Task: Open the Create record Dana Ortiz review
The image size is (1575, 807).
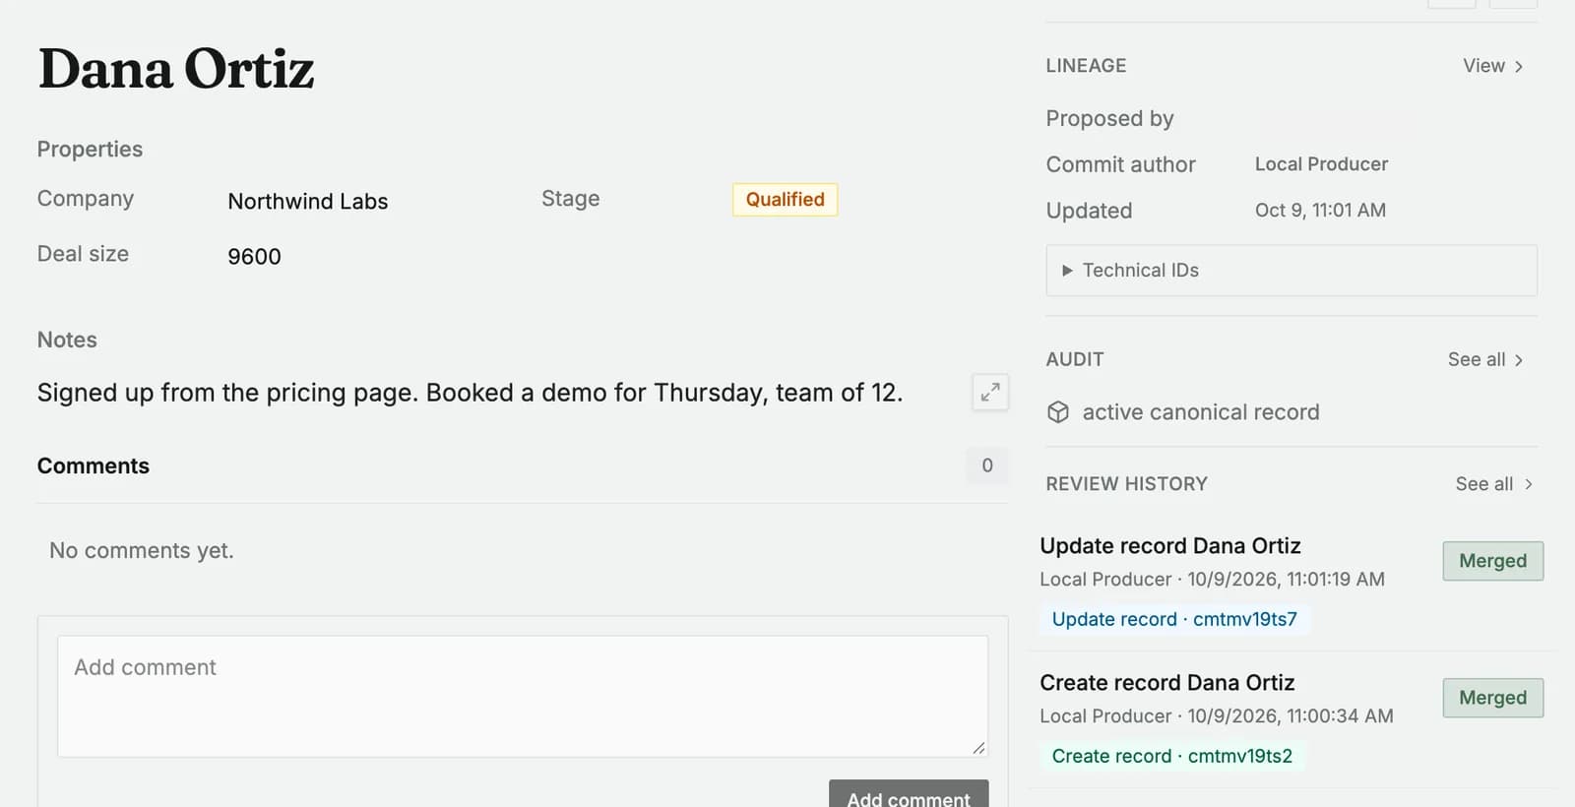Action: coord(1167,683)
